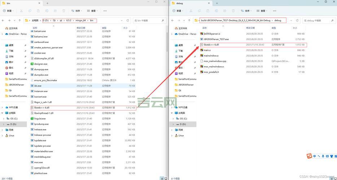Open the View dropdown in the debug window
The image size is (337, 180).
(262, 11)
